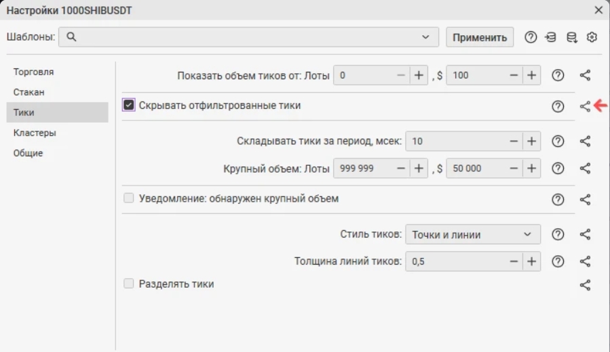Increase Крупный объем dollar value 50 000
Screen dimensions: 610x352
(x=531, y=169)
